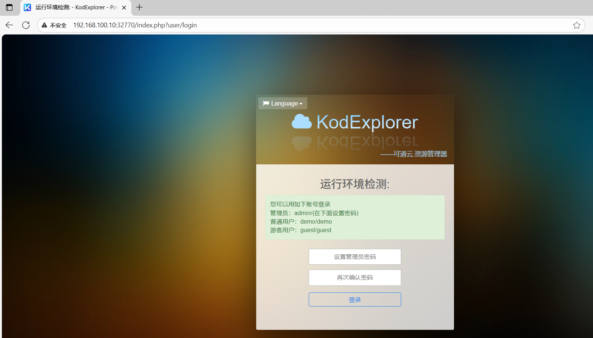
Task: Click the set admin password field
Action: [355, 257]
